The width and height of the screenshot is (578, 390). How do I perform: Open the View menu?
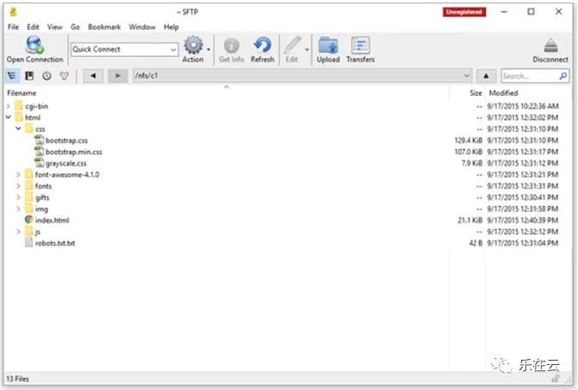click(54, 27)
